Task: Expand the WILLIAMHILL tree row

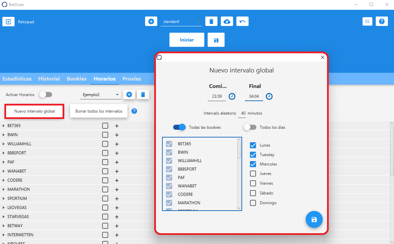Action: click(x=3, y=144)
